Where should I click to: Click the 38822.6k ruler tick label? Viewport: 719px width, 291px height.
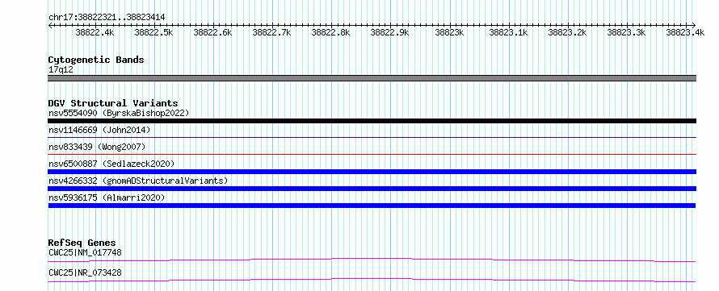[212, 32]
